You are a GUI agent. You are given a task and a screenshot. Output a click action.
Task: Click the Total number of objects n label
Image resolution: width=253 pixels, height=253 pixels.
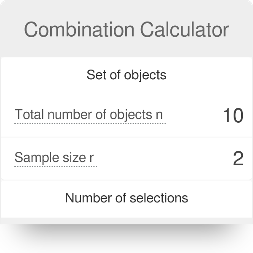click(89, 115)
